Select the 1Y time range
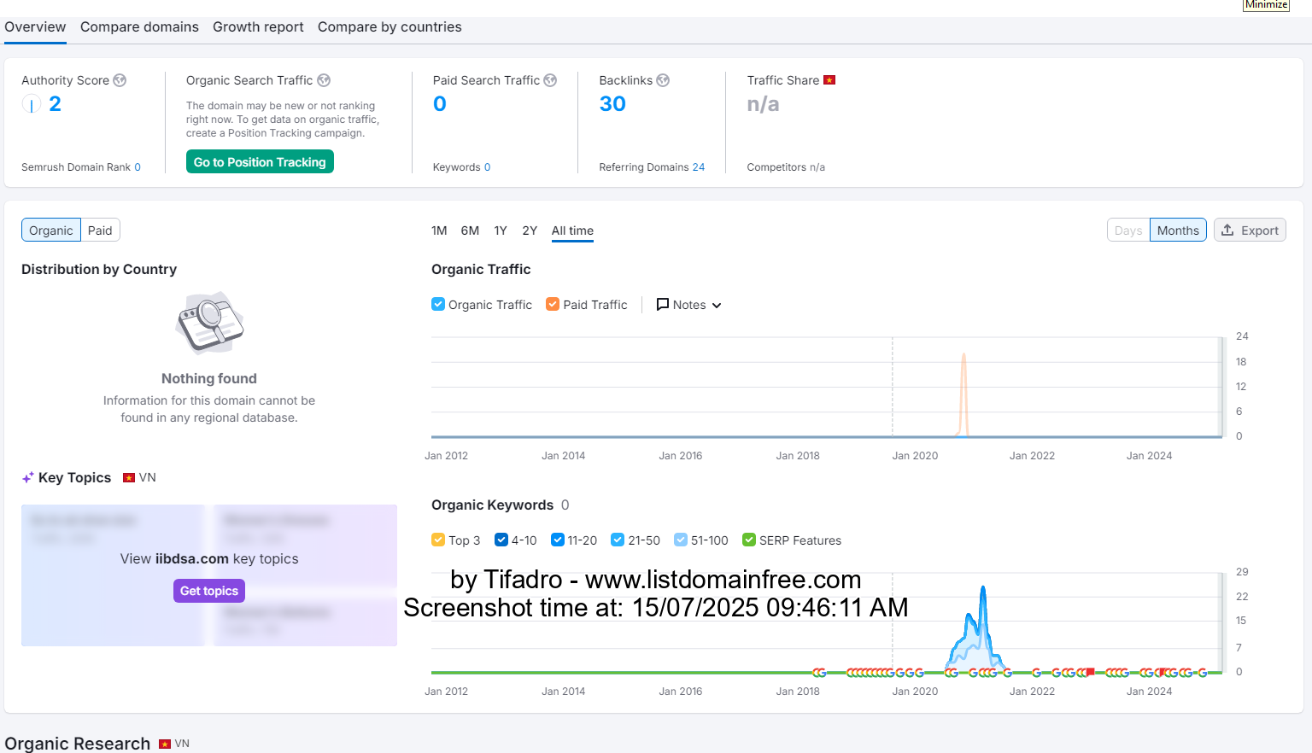1312x753 pixels. point(501,231)
